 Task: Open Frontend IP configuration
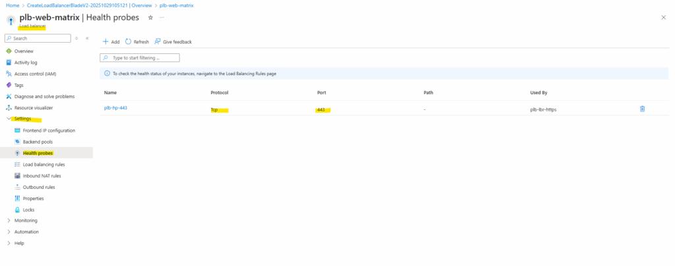pyautogui.click(x=49, y=130)
